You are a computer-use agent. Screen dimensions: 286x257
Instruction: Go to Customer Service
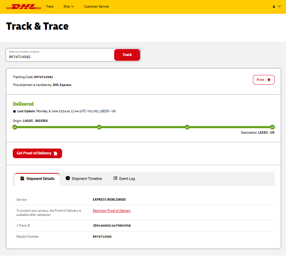[x=96, y=7]
